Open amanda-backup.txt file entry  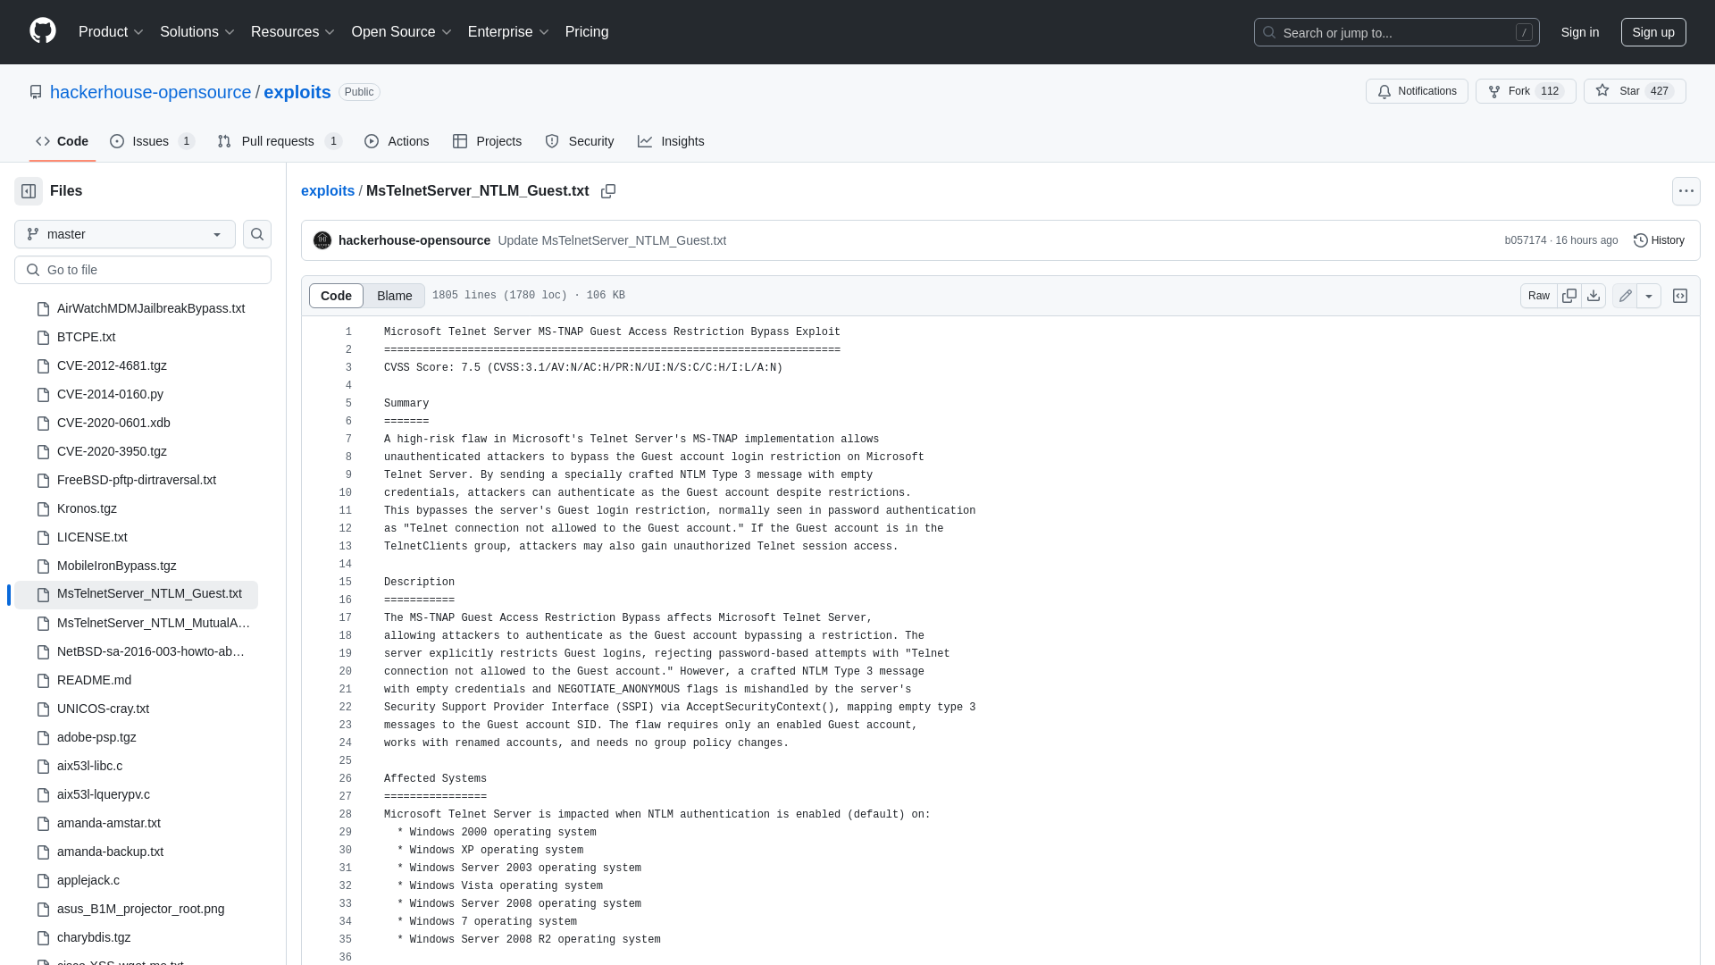click(x=110, y=852)
